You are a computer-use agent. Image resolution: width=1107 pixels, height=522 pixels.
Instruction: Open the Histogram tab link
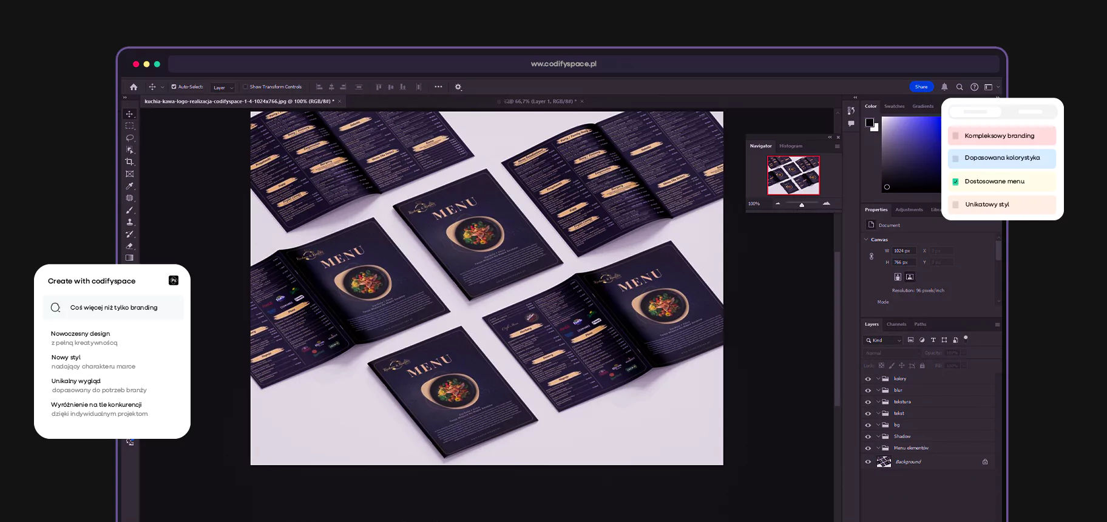[x=790, y=146]
